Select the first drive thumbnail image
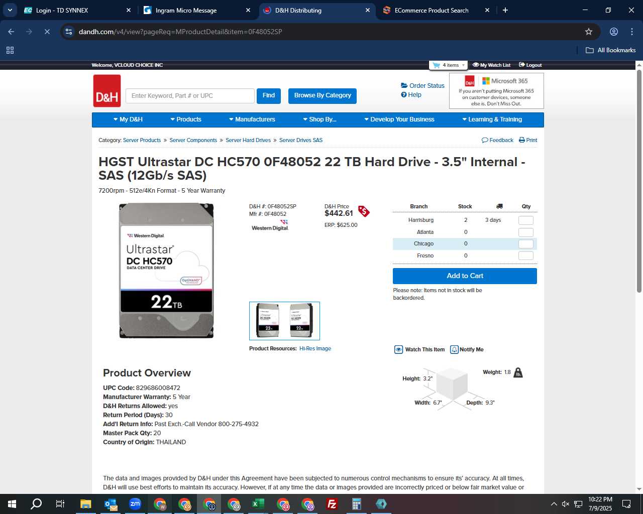Image resolution: width=643 pixels, height=514 pixels. pyautogui.click(x=268, y=320)
